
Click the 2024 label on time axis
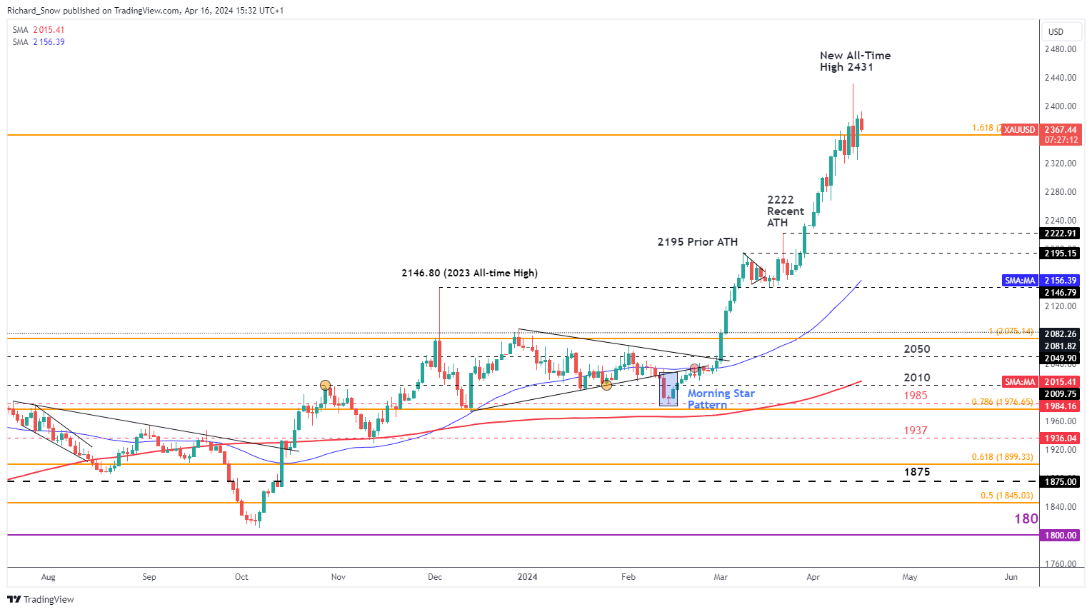click(x=528, y=577)
